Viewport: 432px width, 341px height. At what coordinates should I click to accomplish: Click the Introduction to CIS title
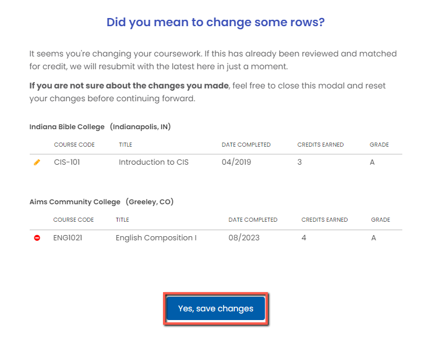[x=154, y=162]
